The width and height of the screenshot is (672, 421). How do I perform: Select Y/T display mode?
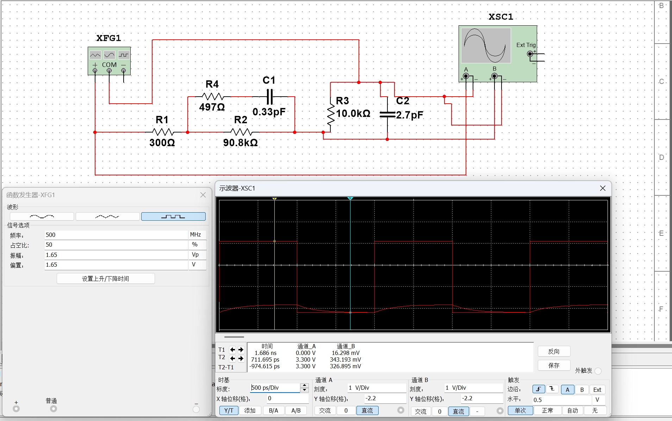pos(229,410)
